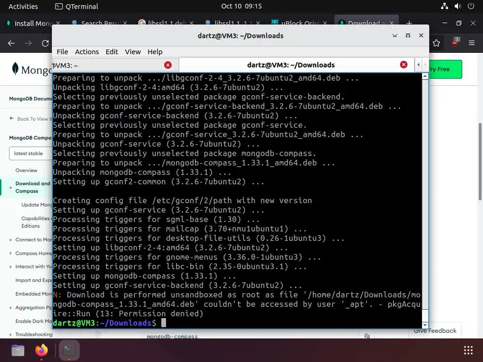The width and height of the screenshot is (483, 362).
Task: Open the terminal icon in the dock
Action: click(69, 350)
